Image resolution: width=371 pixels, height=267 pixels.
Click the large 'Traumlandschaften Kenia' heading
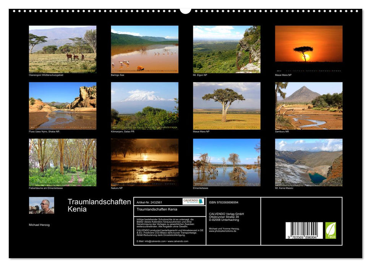99,205
